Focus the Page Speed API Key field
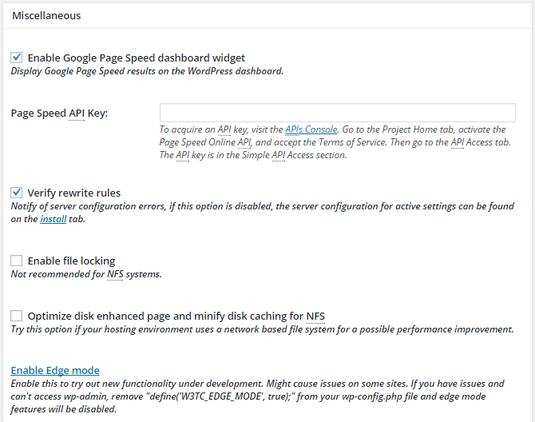The width and height of the screenshot is (535, 422). [x=338, y=113]
